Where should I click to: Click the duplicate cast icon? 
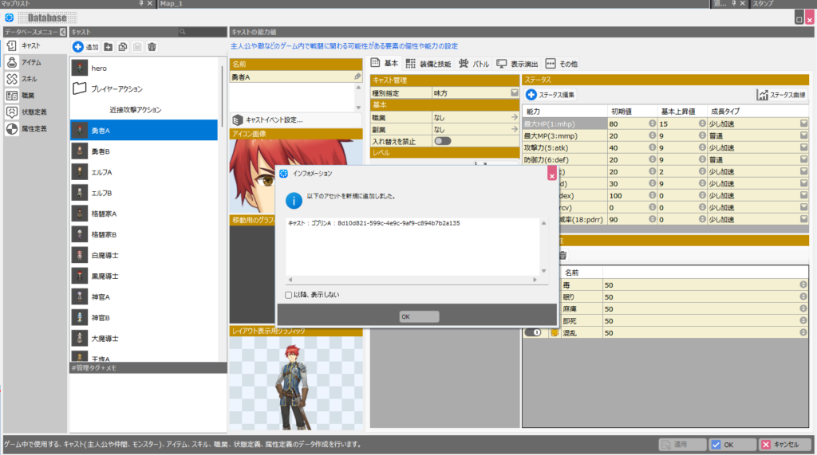[x=123, y=48]
